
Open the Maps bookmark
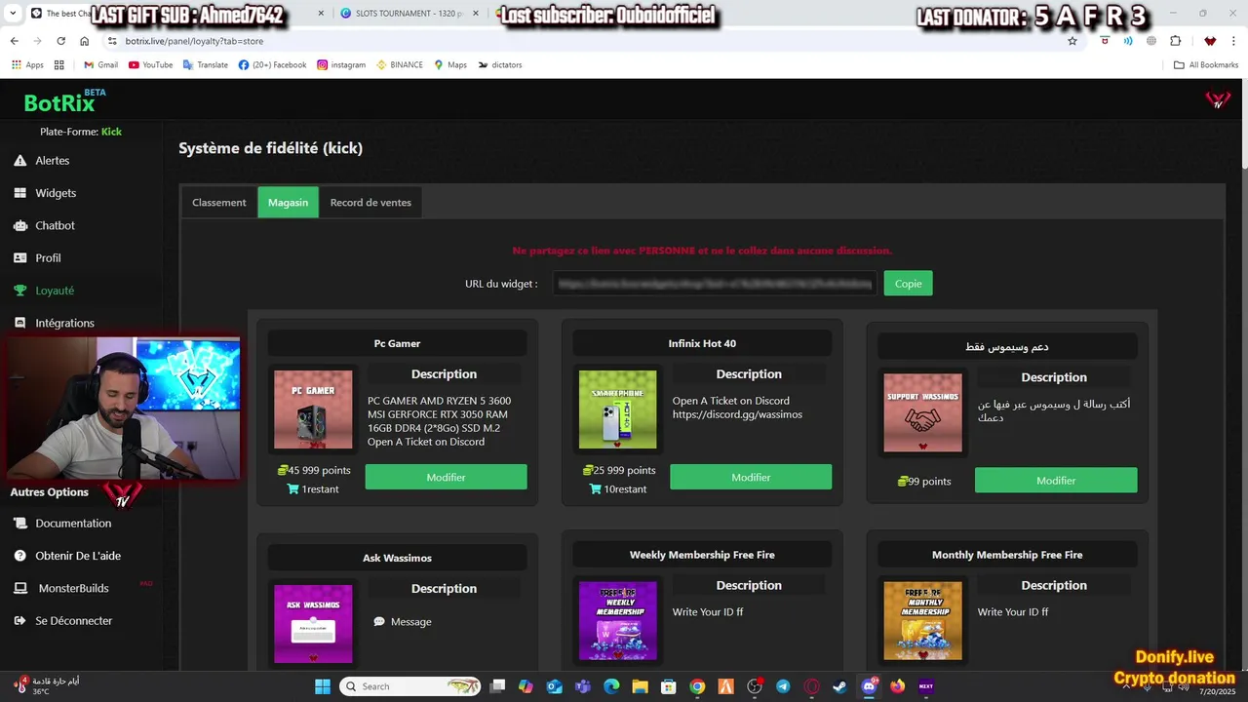coord(450,65)
